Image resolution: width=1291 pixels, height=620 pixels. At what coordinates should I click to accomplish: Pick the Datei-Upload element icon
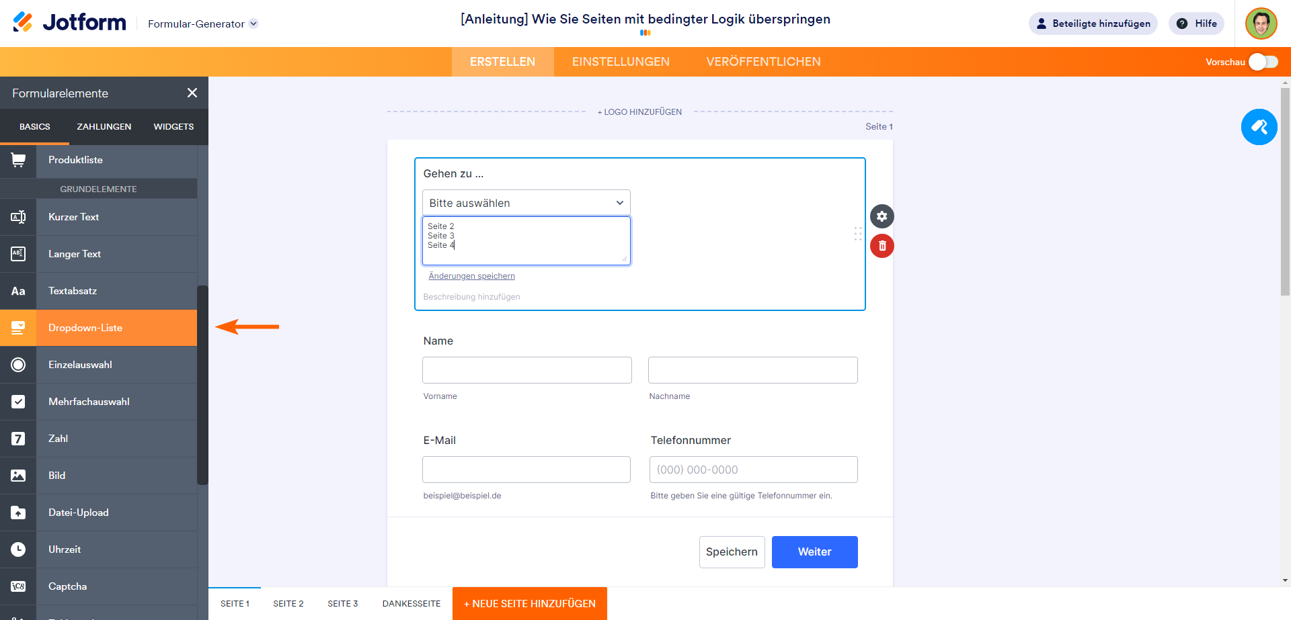click(18, 513)
